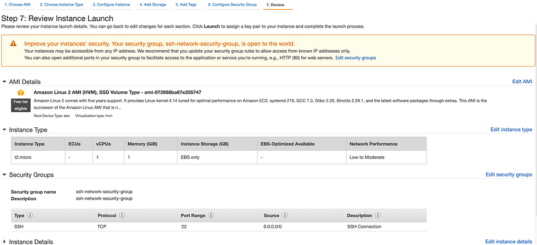The height and width of the screenshot is (245, 537).
Task: Collapse the Instance Type section
Action: click(x=5, y=130)
